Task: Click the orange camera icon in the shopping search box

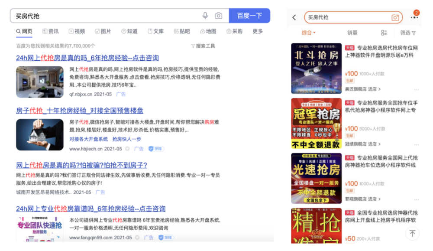Action: click(x=395, y=17)
